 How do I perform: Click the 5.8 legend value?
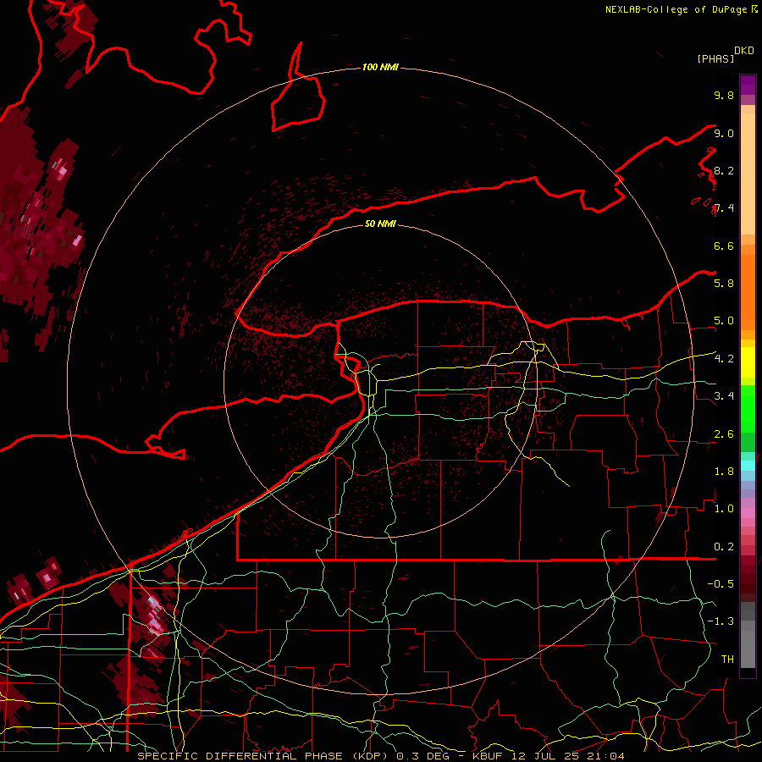click(724, 283)
